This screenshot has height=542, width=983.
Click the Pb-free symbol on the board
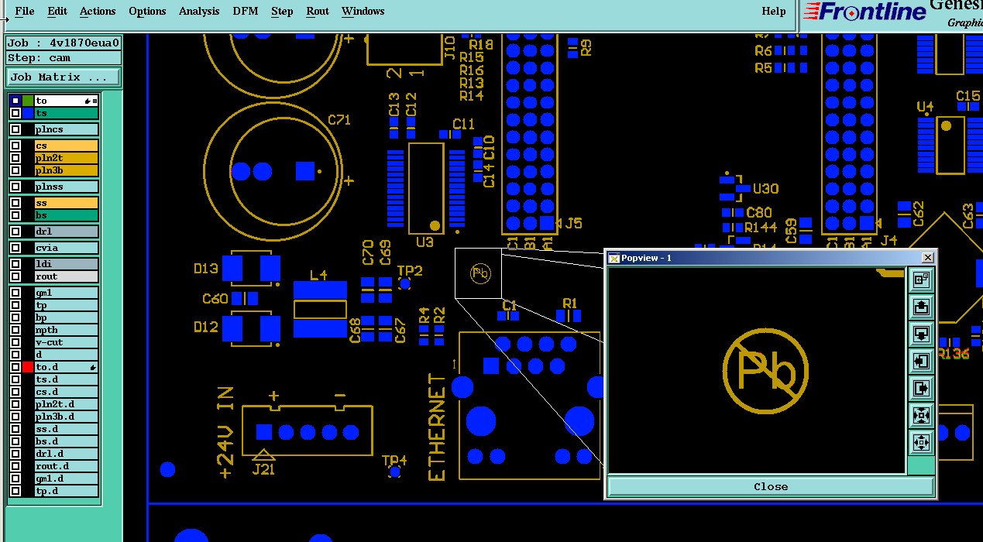[480, 273]
